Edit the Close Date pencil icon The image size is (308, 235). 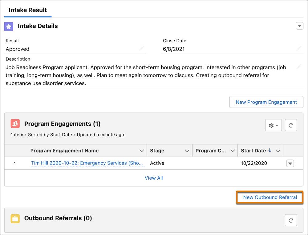pyautogui.click(x=298, y=49)
